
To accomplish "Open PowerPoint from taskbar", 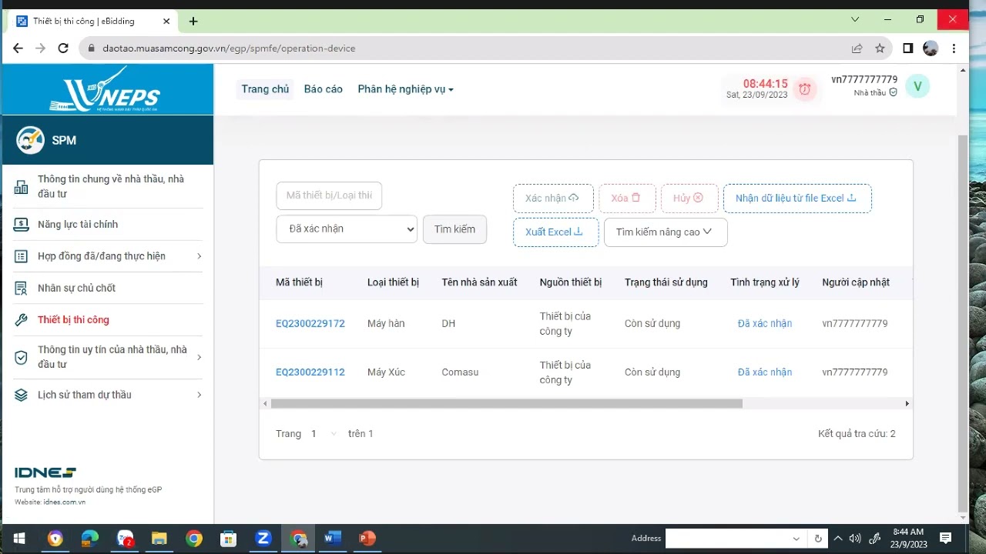I will tap(367, 538).
